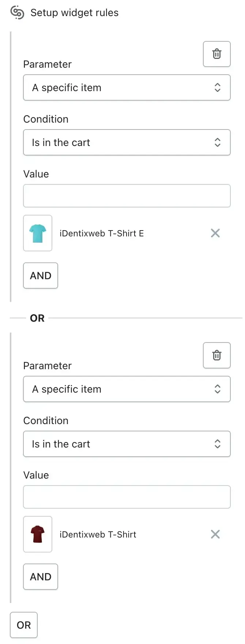Click the teal T-shirt product thumbnail
Viewport: 245px width, 644px height.
[x=38, y=233]
